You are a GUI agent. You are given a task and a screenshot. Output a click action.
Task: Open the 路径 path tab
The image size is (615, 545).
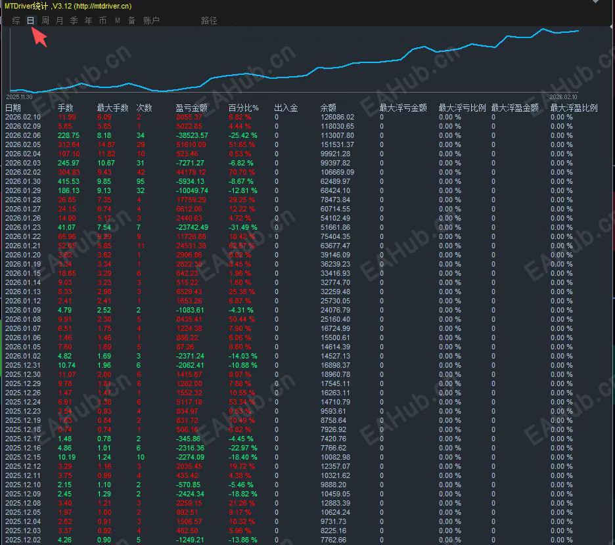click(209, 20)
